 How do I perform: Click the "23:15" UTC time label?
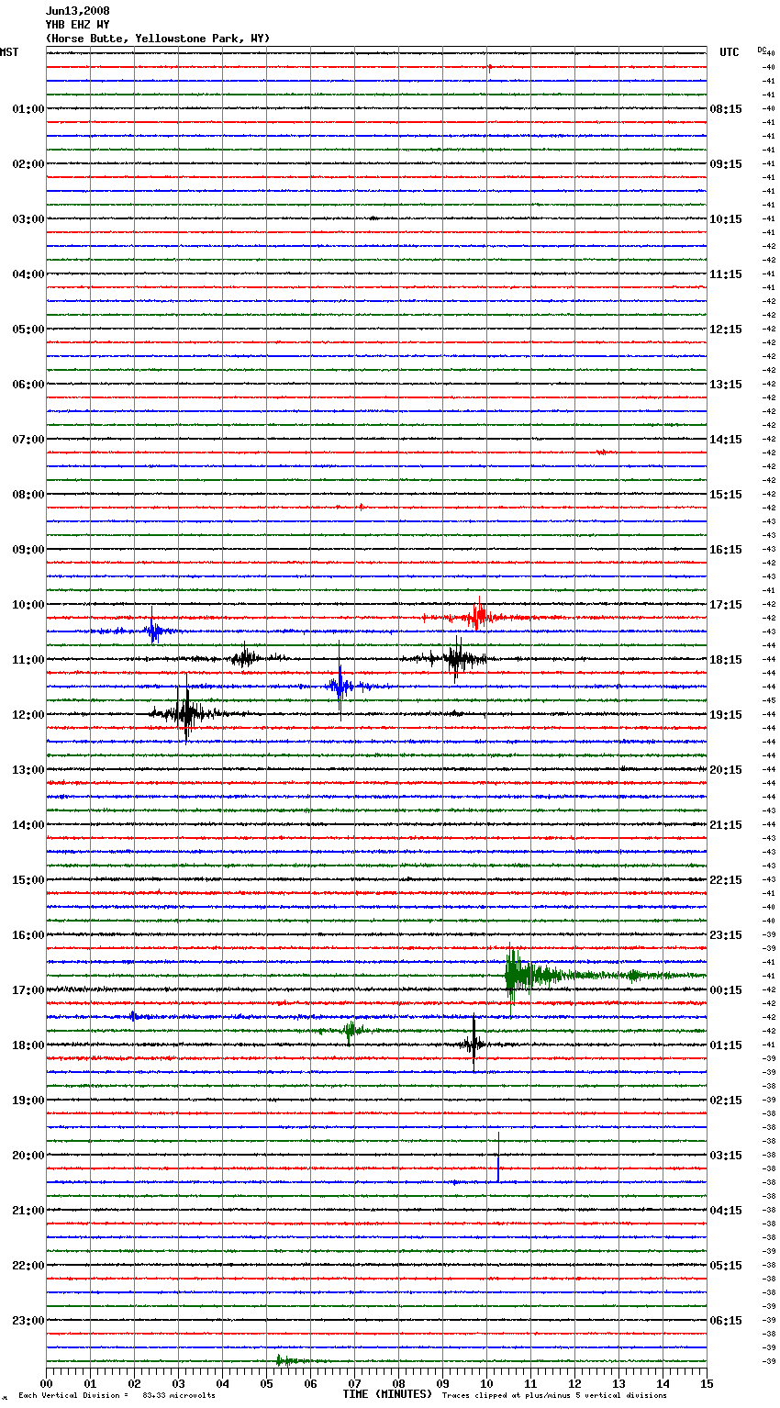tap(726, 935)
